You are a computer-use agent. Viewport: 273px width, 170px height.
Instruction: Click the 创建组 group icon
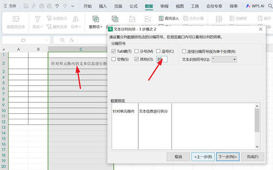tap(232, 18)
